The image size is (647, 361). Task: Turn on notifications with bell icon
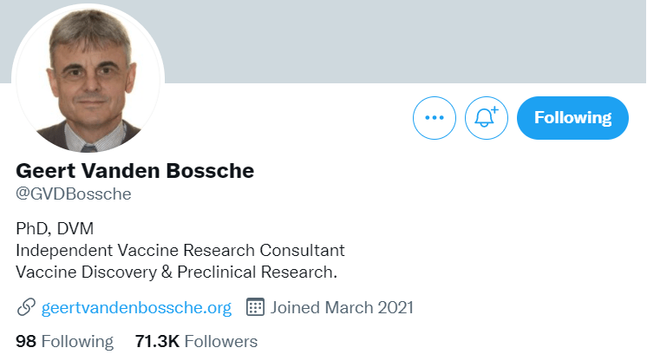(x=486, y=118)
